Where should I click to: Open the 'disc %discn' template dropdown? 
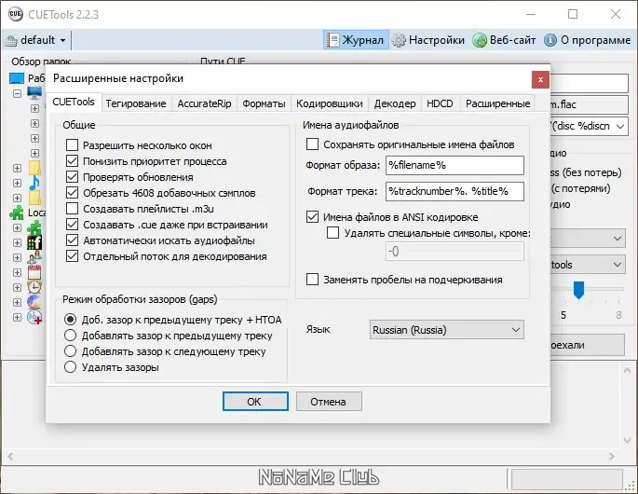coord(620,126)
